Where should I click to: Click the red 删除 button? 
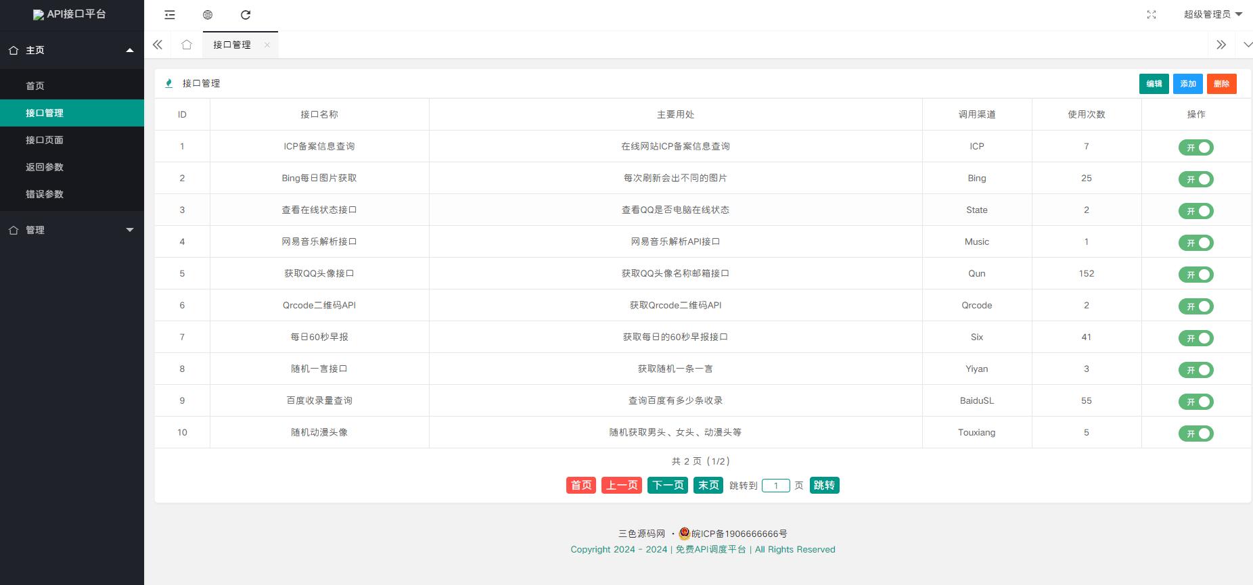click(x=1221, y=84)
